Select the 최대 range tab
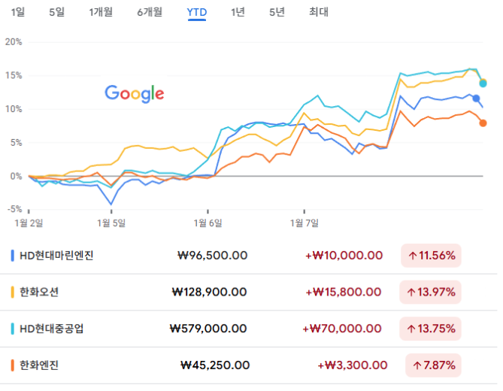 pos(319,12)
